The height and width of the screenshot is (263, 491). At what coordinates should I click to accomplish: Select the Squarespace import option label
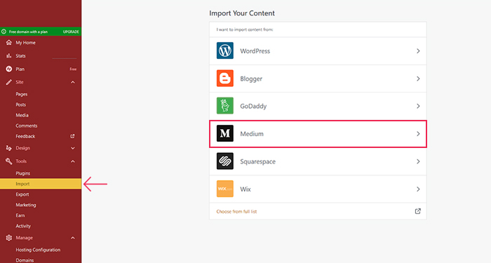click(257, 162)
